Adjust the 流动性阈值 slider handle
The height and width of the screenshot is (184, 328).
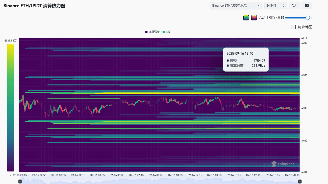(308, 18)
